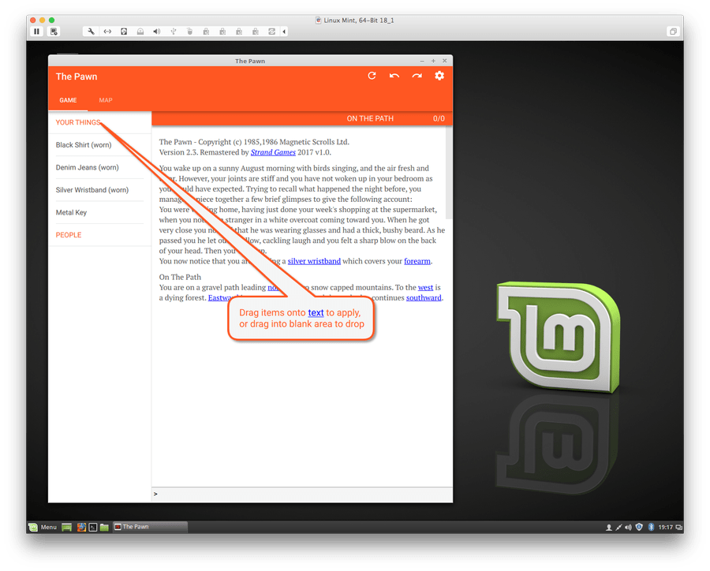This screenshot has width=710, height=571.
Task: Select Metal Key in inventory
Action: pyautogui.click(x=71, y=212)
